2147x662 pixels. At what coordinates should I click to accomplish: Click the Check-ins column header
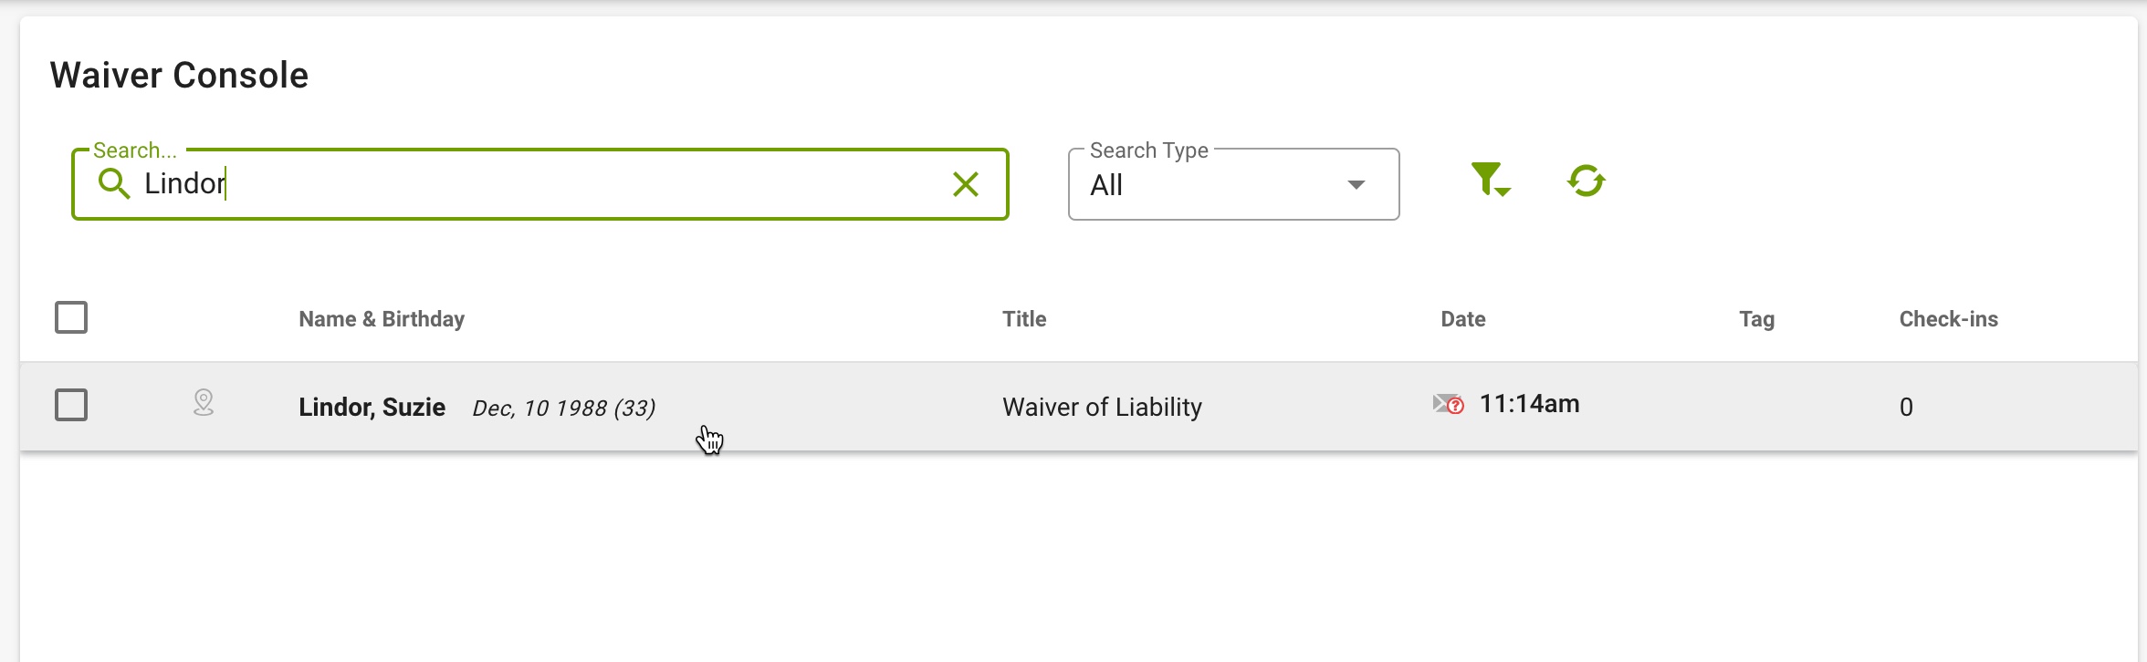point(1949,319)
